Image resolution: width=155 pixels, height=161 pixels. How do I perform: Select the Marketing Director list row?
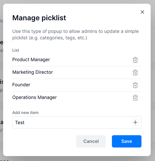pos(77,72)
